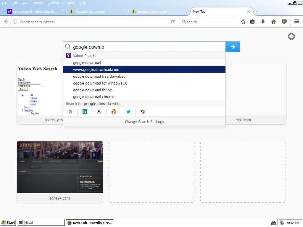The image size is (303, 227).
Task: Click Yahoo Search suggestions header
Action: click(144, 56)
